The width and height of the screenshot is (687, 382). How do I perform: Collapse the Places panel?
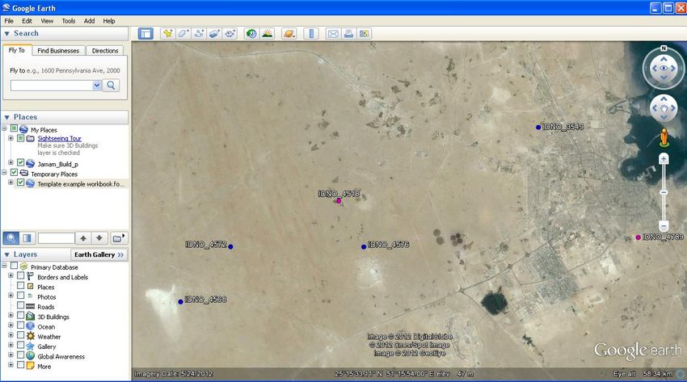[x=7, y=117]
